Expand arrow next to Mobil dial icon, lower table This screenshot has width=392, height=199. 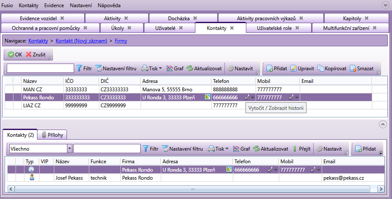point(319,170)
